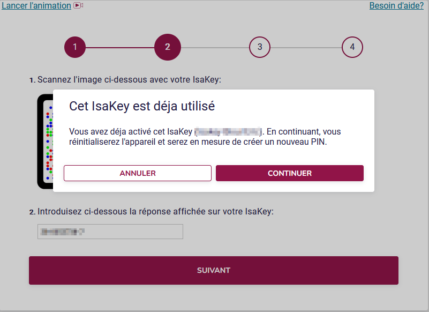The width and height of the screenshot is (429, 312).
Task: Select the highlighted step 2 circle
Action: [168, 47]
